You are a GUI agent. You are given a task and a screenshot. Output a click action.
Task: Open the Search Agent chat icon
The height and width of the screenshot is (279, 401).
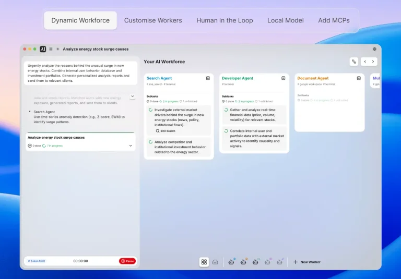208,78
